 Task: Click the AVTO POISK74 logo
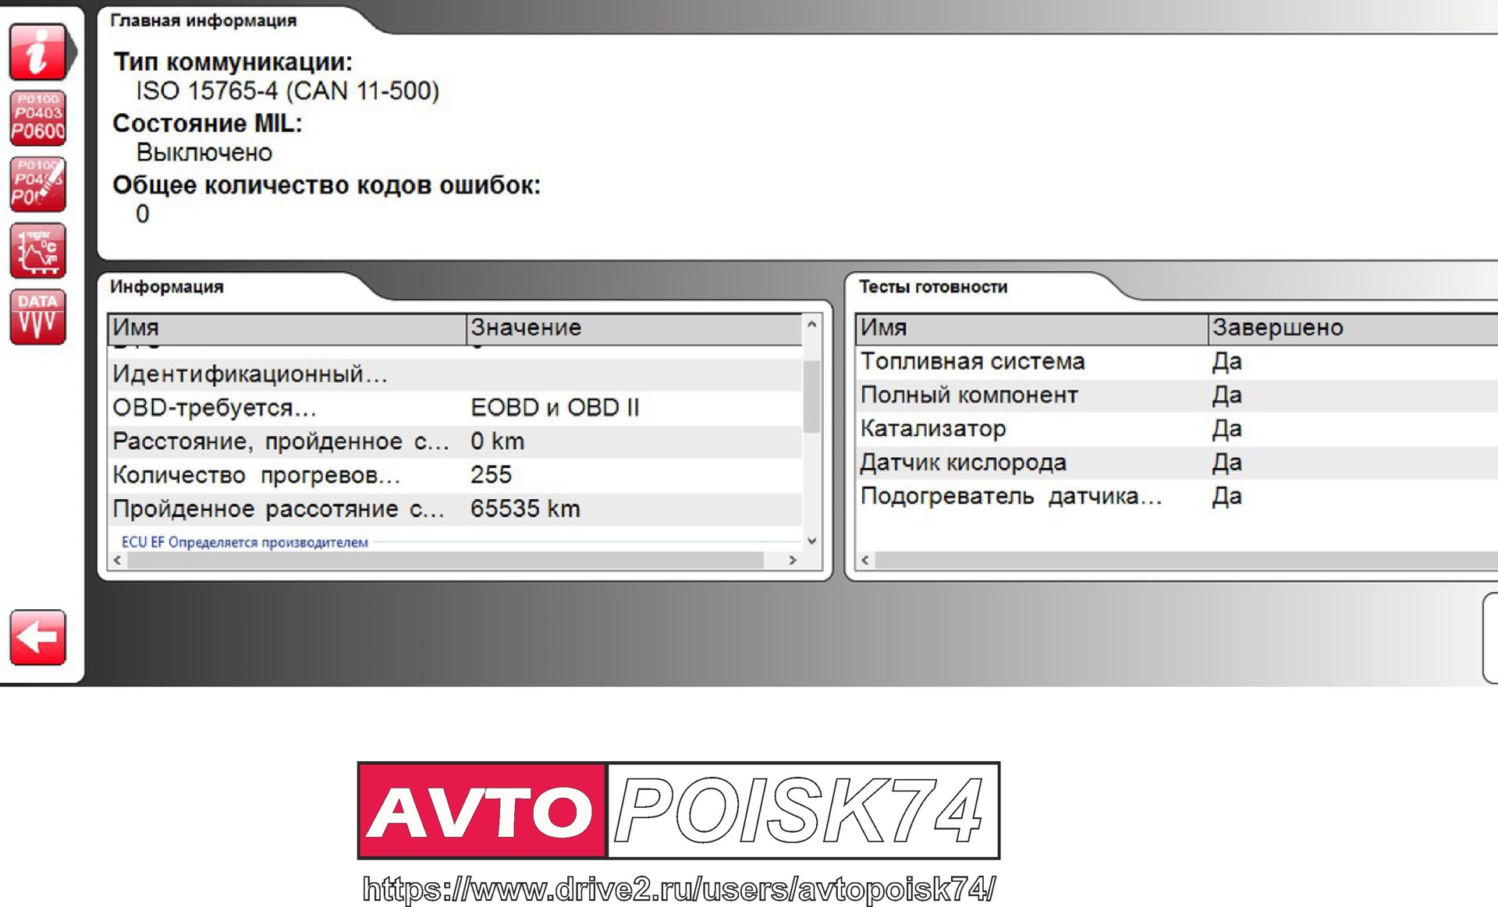tap(679, 810)
